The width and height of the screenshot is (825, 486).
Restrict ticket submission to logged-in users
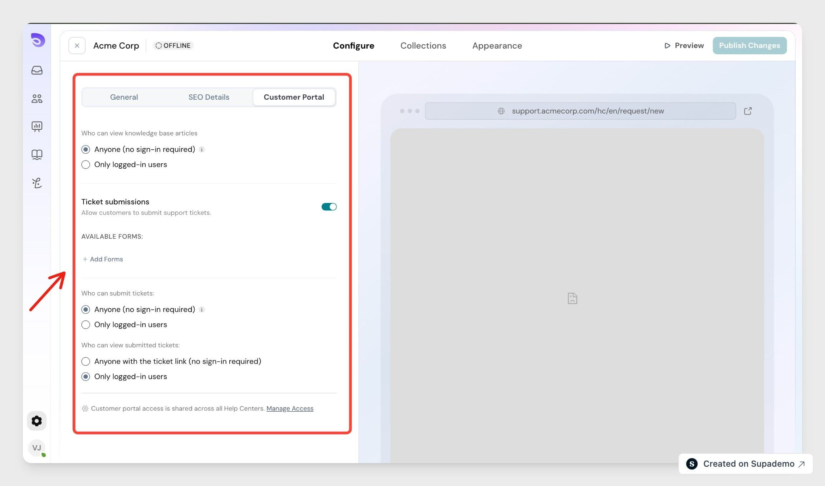click(86, 325)
